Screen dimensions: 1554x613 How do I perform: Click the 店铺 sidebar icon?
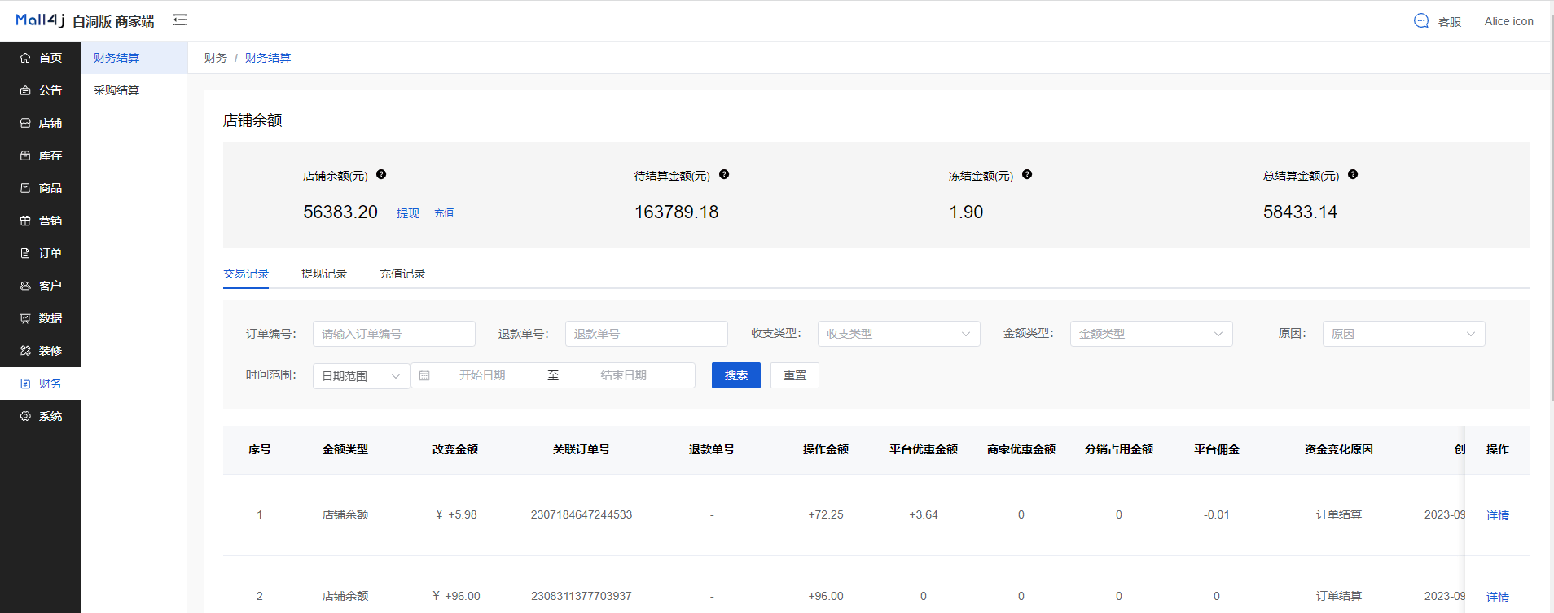tap(25, 123)
